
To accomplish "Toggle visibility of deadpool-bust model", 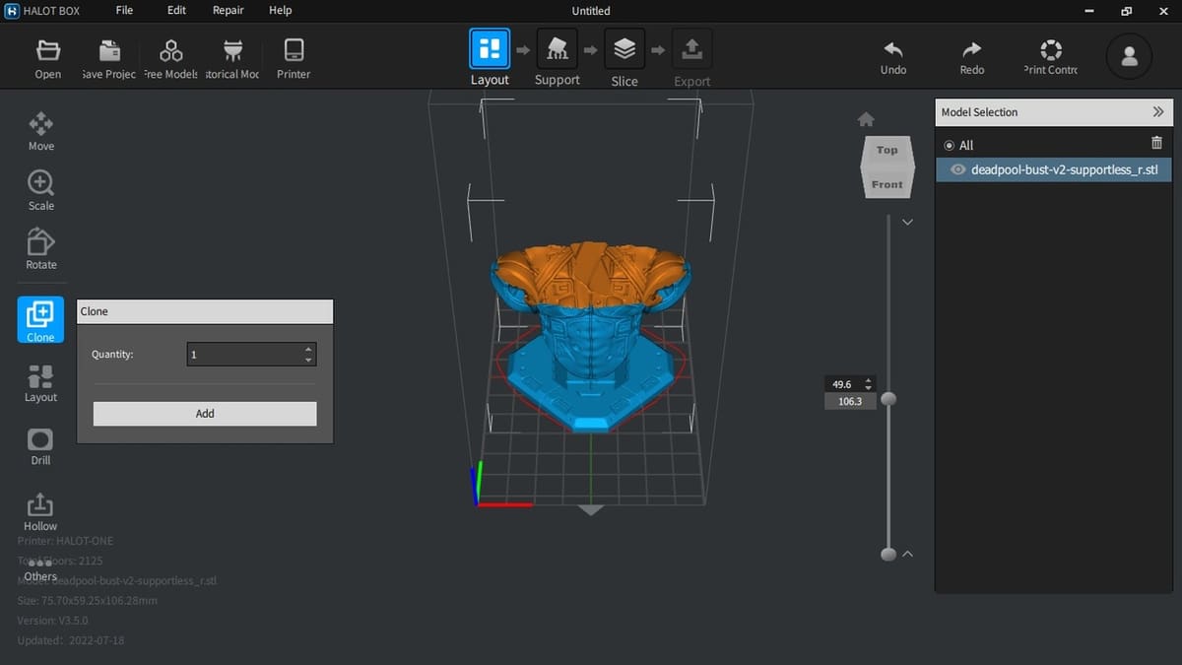I will coord(957,169).
